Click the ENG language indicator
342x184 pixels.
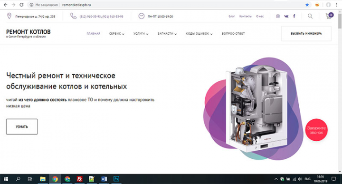307,179
